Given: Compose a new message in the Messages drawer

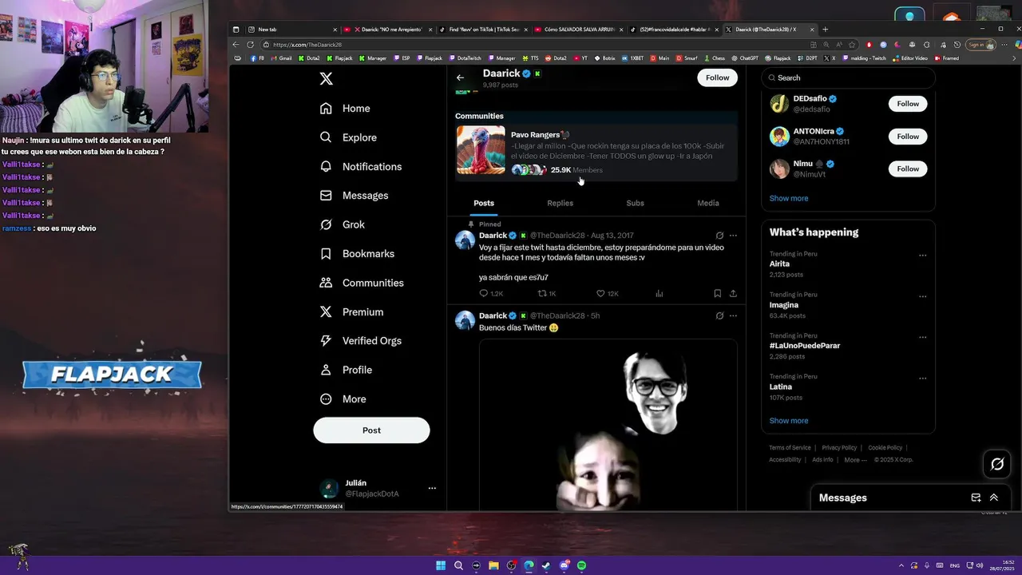Looking at the screenshot, I should tap(976, 498).
